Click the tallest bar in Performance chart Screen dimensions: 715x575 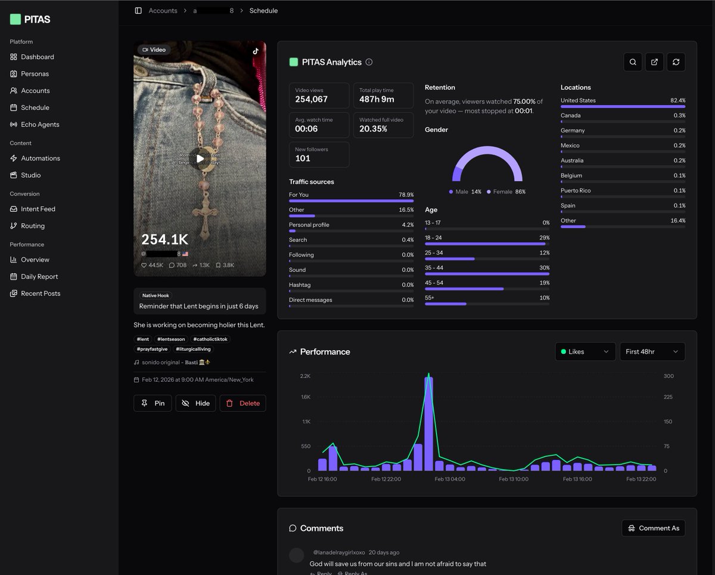click(428, 423)
